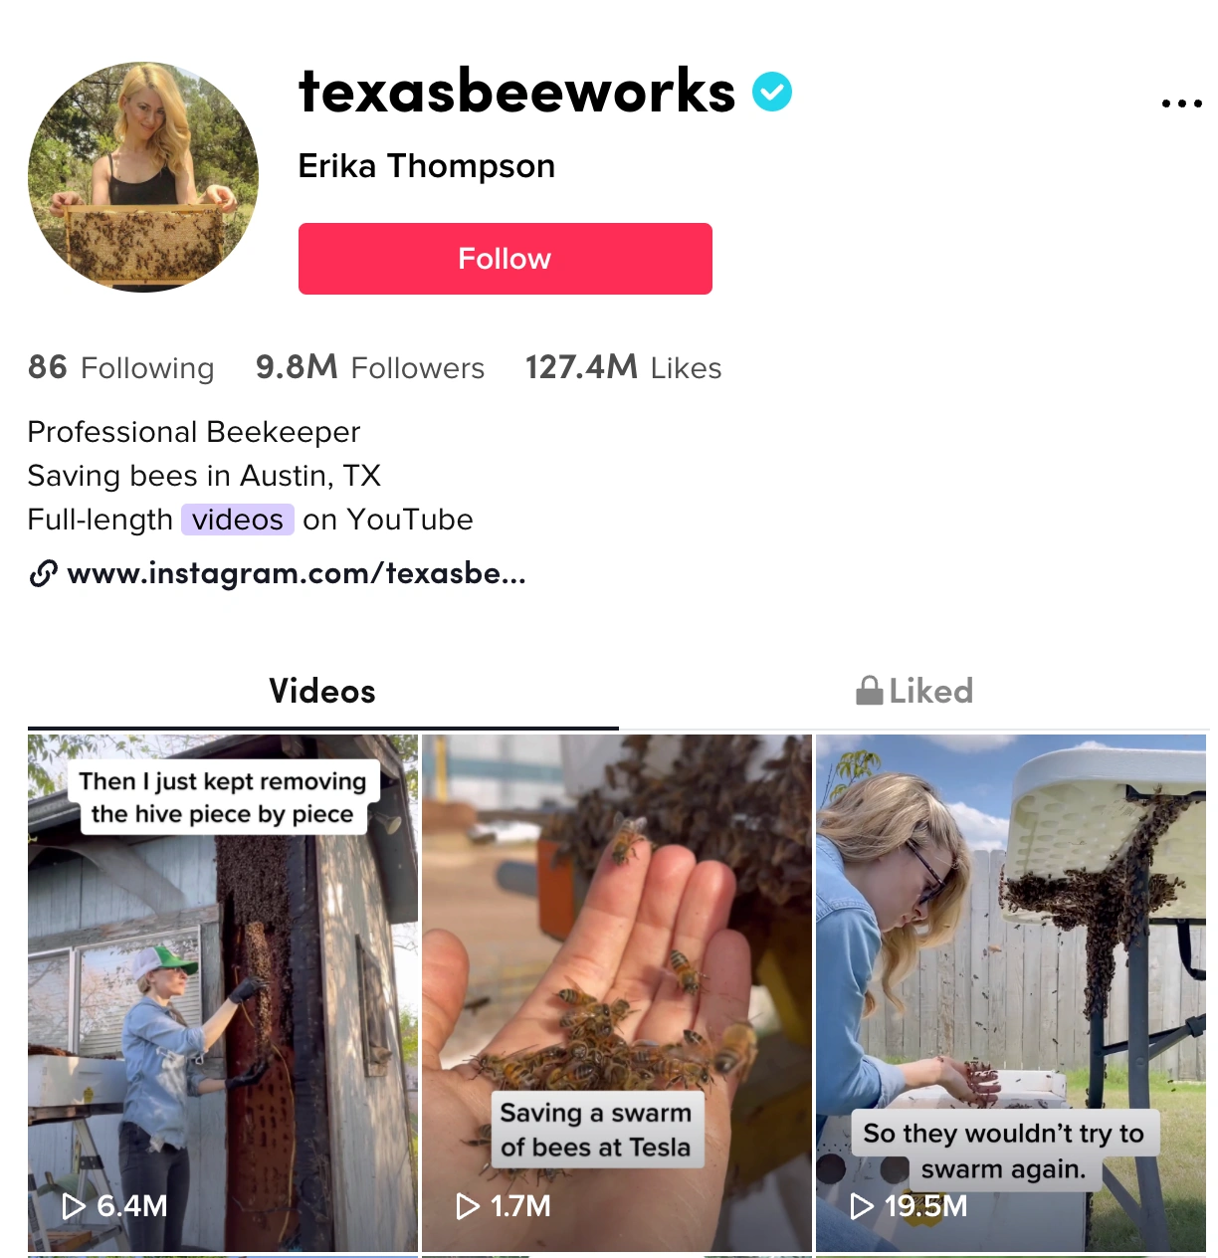
Task: Click the play icon on 6.4M video
Action: [x=74, y=1206]
